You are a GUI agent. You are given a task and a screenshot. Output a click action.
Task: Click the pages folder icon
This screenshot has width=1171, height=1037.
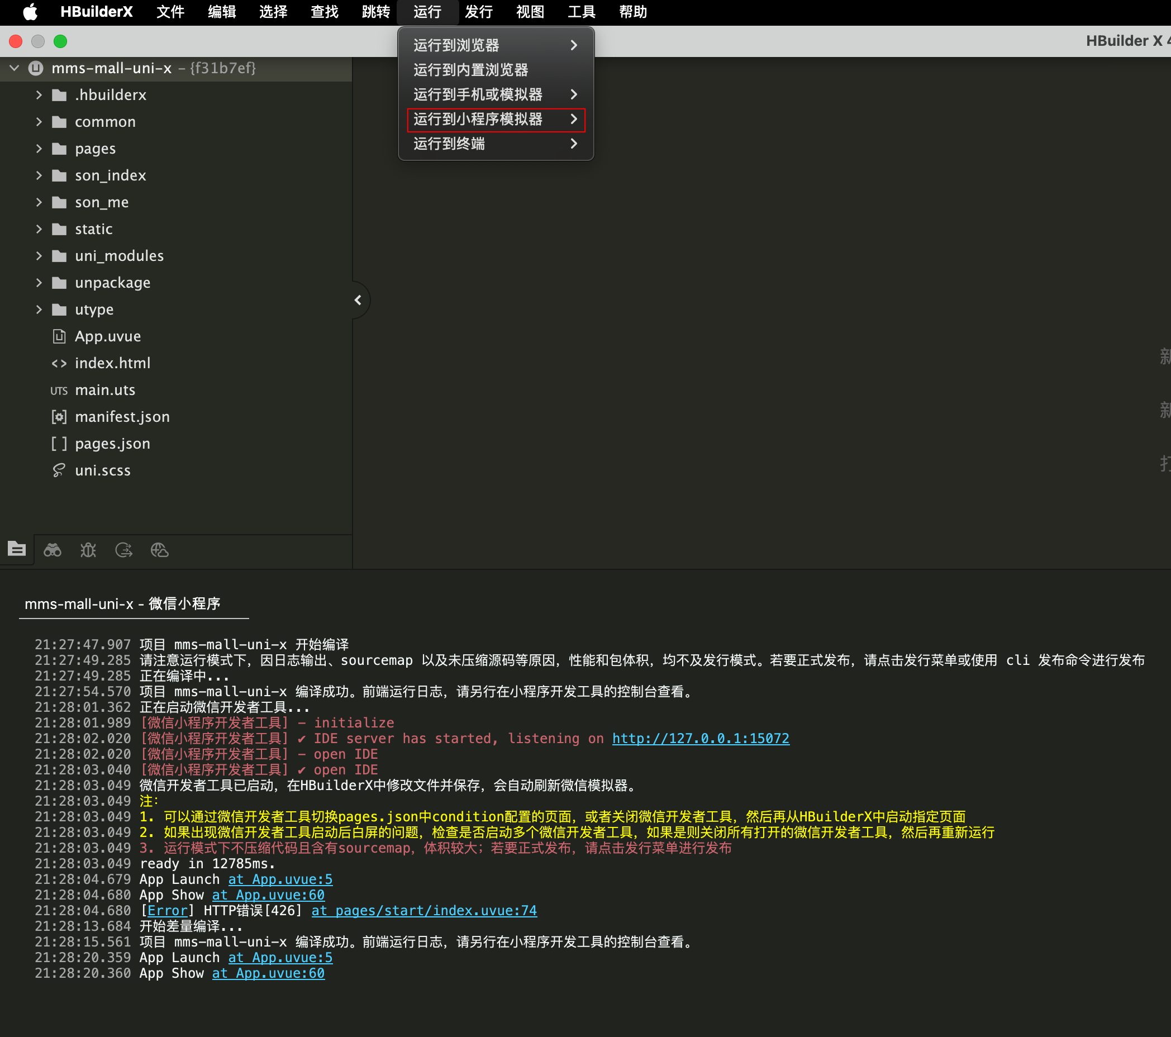point(59,149)
